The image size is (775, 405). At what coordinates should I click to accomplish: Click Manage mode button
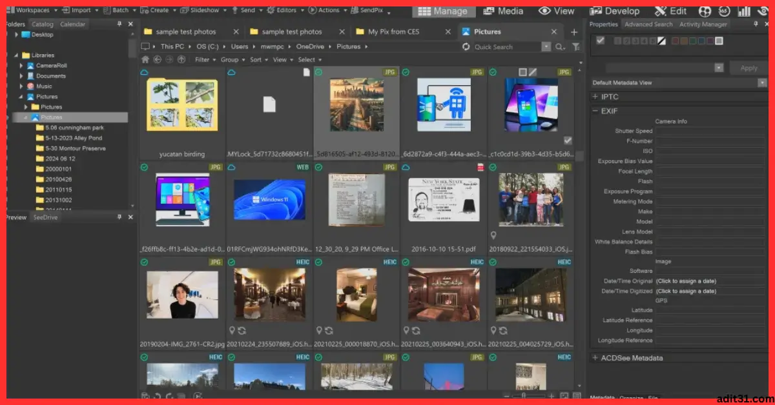coord(444,11)
